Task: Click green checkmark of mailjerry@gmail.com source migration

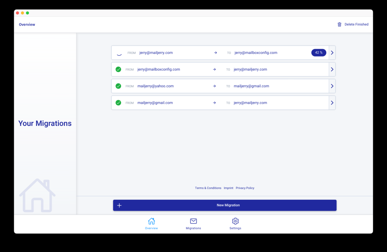Action: click(119, 103)
